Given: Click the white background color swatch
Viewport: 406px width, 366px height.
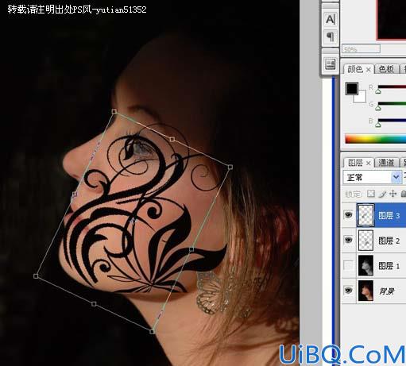Looking at the screenshot, I should click(361, 98).
